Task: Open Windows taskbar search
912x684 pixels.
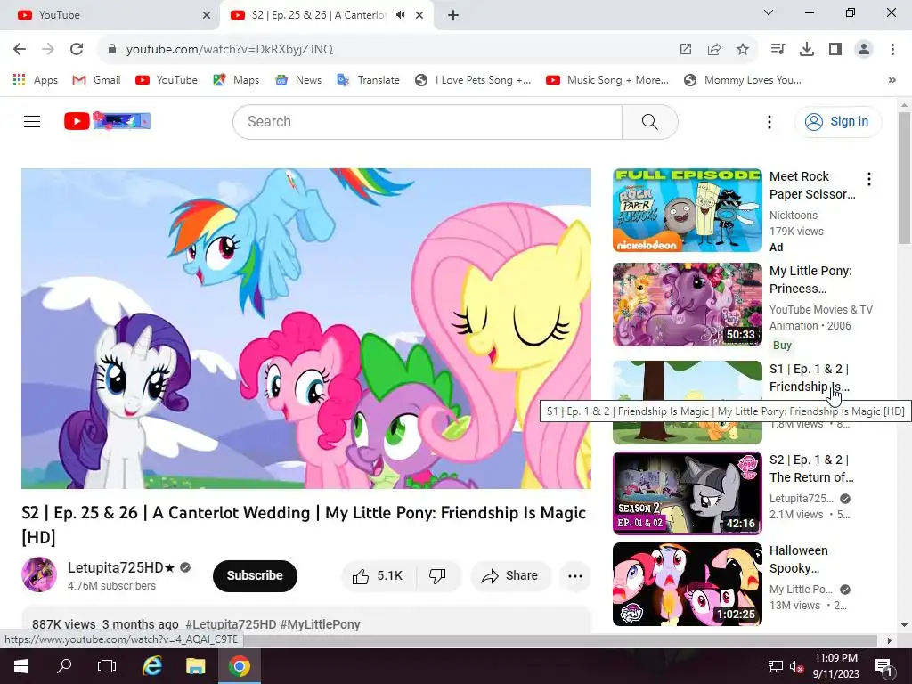Action: click(64, 666)
